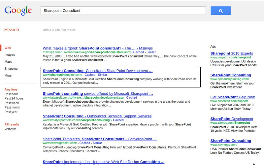Open Cached link for convergepoint.com result

click(x=85, y=143)
